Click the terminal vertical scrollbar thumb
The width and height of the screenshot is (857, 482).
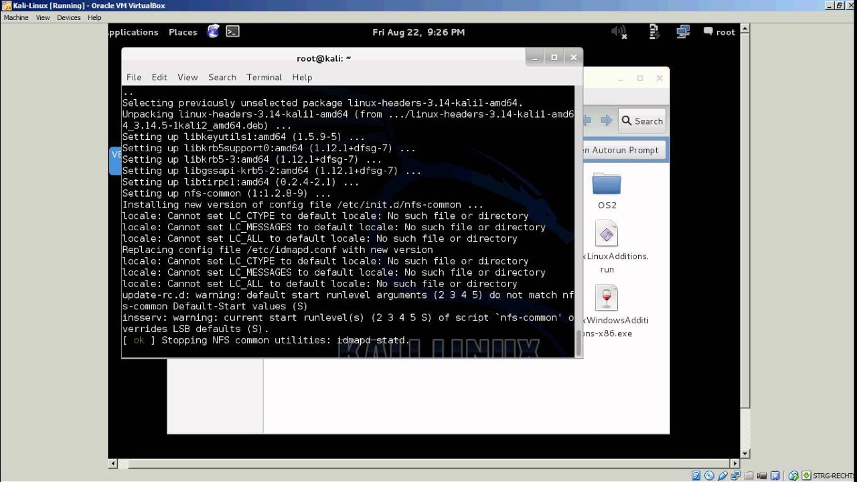coord(579,342)
